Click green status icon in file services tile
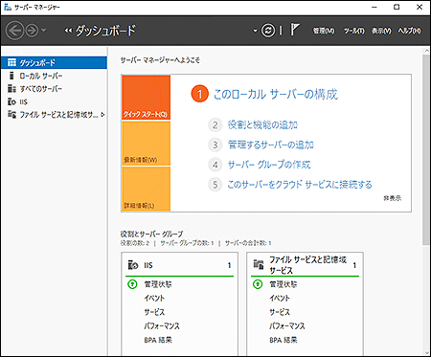Viewport: 431px width, 357px height. point(258,284)
